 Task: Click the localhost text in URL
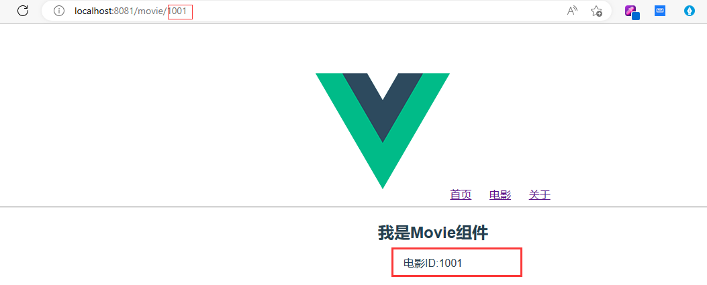click(93, 11)
